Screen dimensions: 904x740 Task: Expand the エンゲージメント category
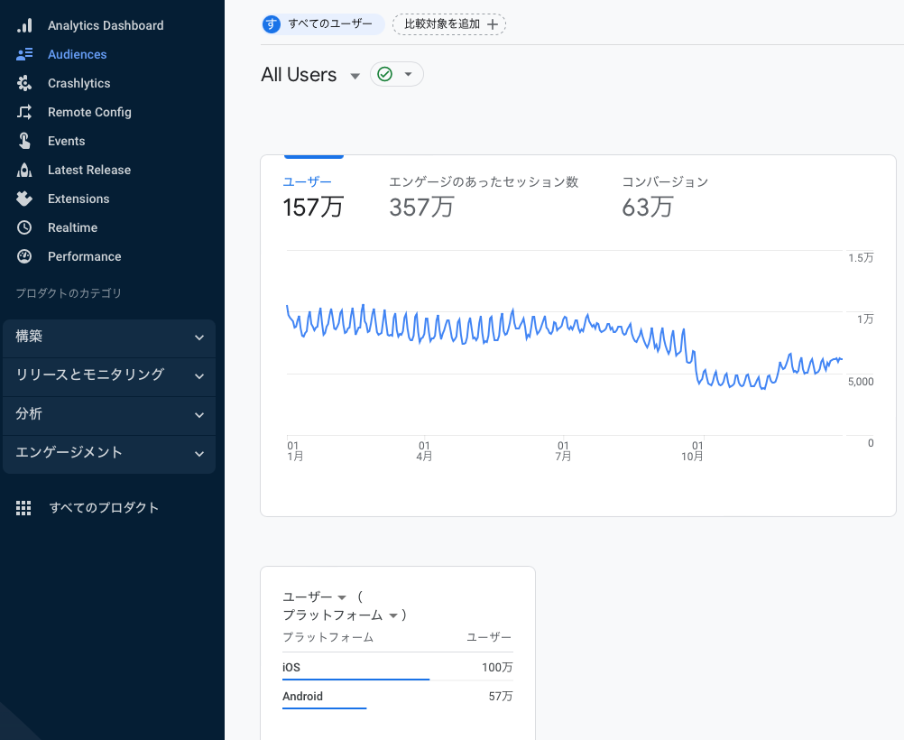pyautogui.click(x=109, y=453)
